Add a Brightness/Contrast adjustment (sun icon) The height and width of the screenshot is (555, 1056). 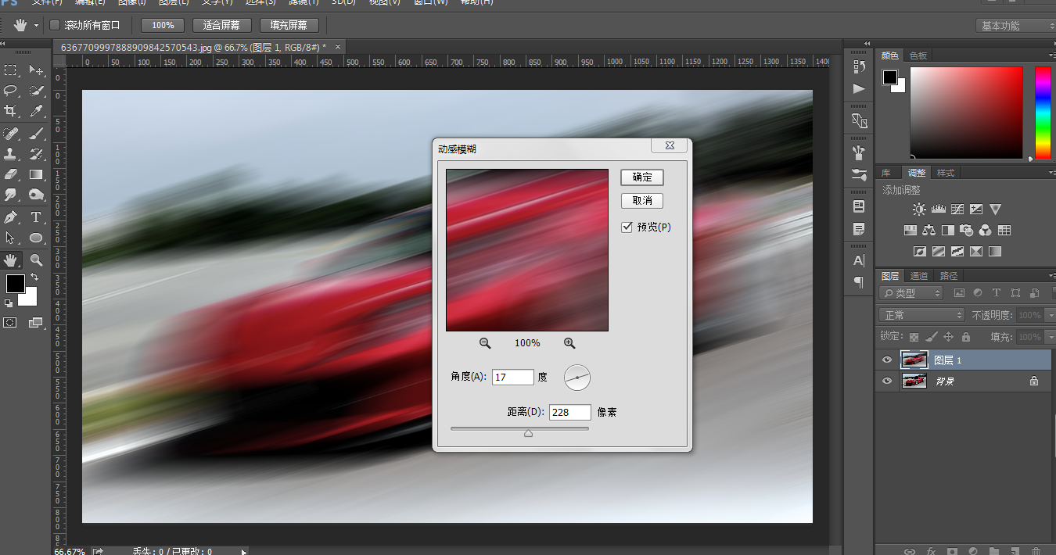(x=919, y=209)
